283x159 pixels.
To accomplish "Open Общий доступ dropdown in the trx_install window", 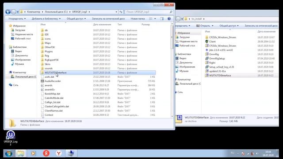I will [x=229, y=26].
